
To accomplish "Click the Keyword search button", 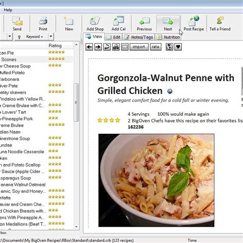I will (31, 36).
